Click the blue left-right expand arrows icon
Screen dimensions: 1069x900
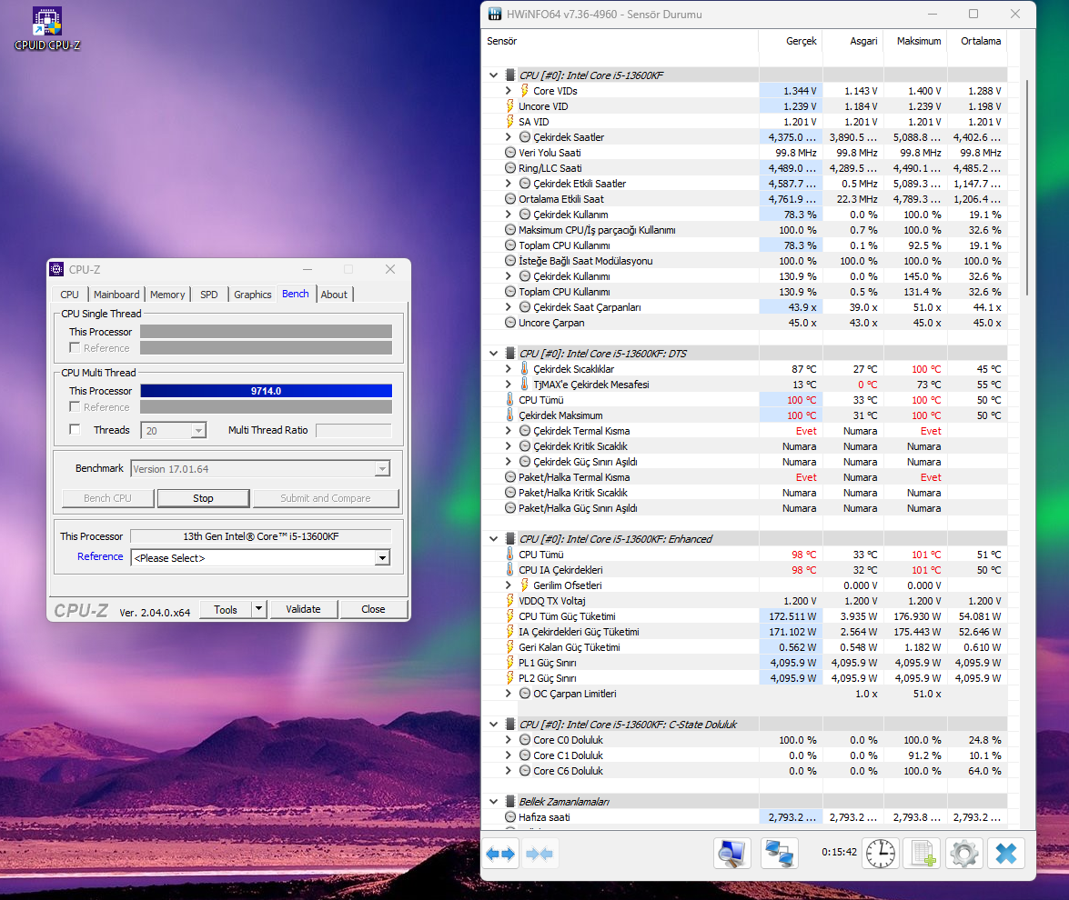[501, 853]
